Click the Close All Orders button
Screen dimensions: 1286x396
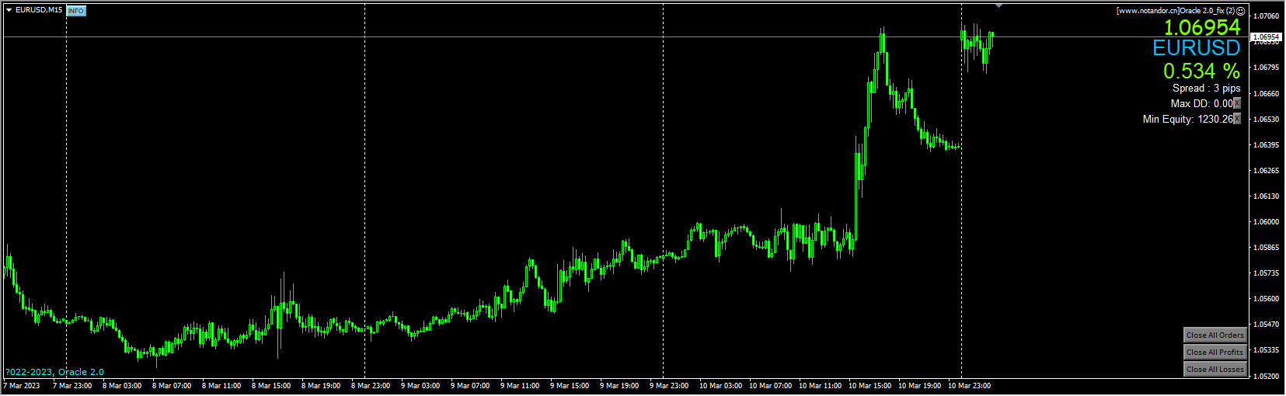click(1215, 335)
